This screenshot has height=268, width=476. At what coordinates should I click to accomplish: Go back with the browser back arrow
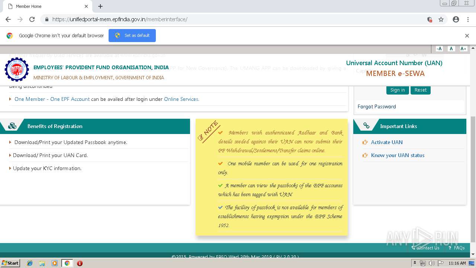(8, 19)
